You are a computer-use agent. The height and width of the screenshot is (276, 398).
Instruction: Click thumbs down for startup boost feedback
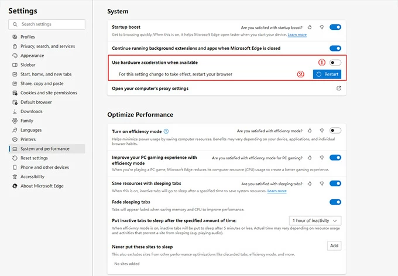tap(322, 28)
